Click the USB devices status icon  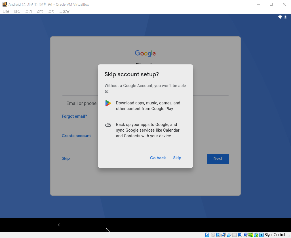pyautogui.click(x=229, y=235)
